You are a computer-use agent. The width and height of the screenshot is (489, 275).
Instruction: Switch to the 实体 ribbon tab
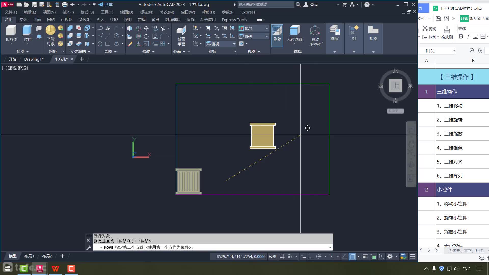point(23,20)
